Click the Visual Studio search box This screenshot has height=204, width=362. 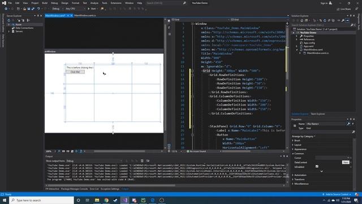pos(166,3)
